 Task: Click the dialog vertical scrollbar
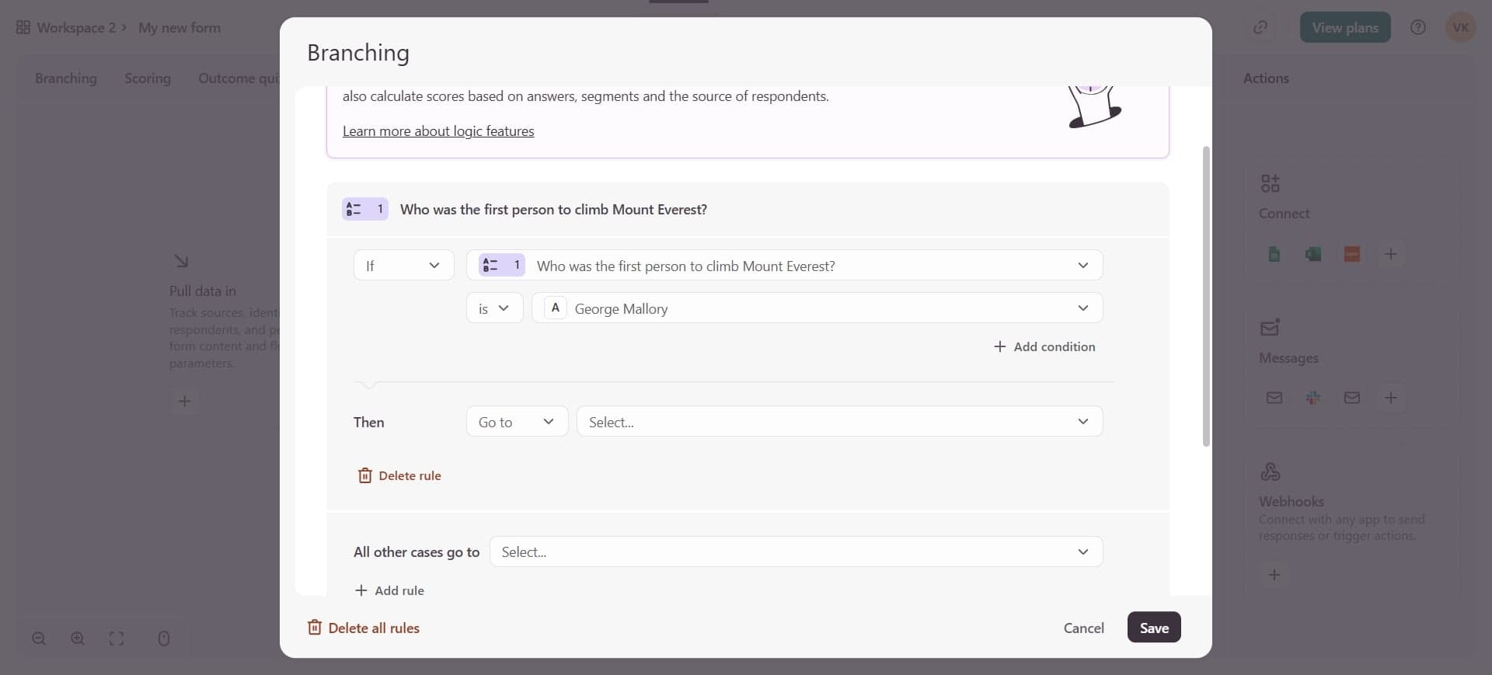point(1206,295)
